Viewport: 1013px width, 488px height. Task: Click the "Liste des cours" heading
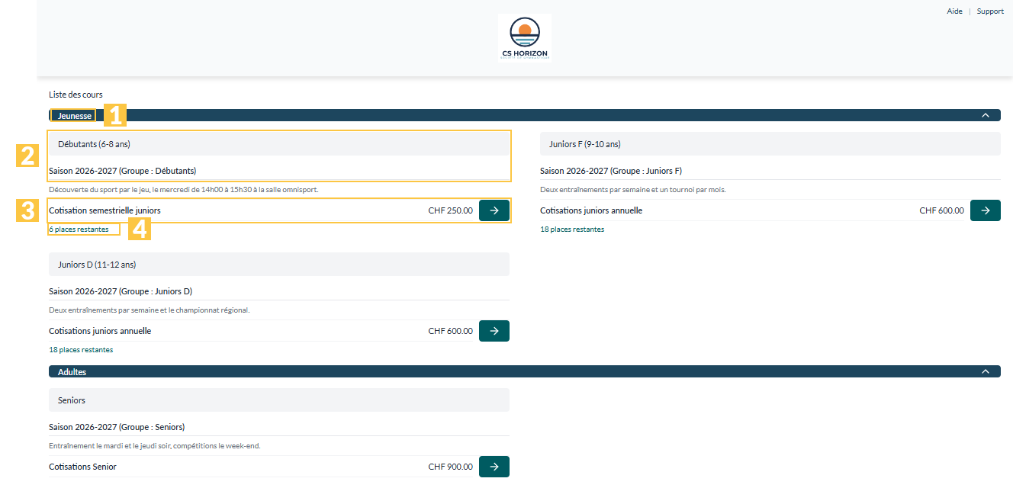coord(76,95)
